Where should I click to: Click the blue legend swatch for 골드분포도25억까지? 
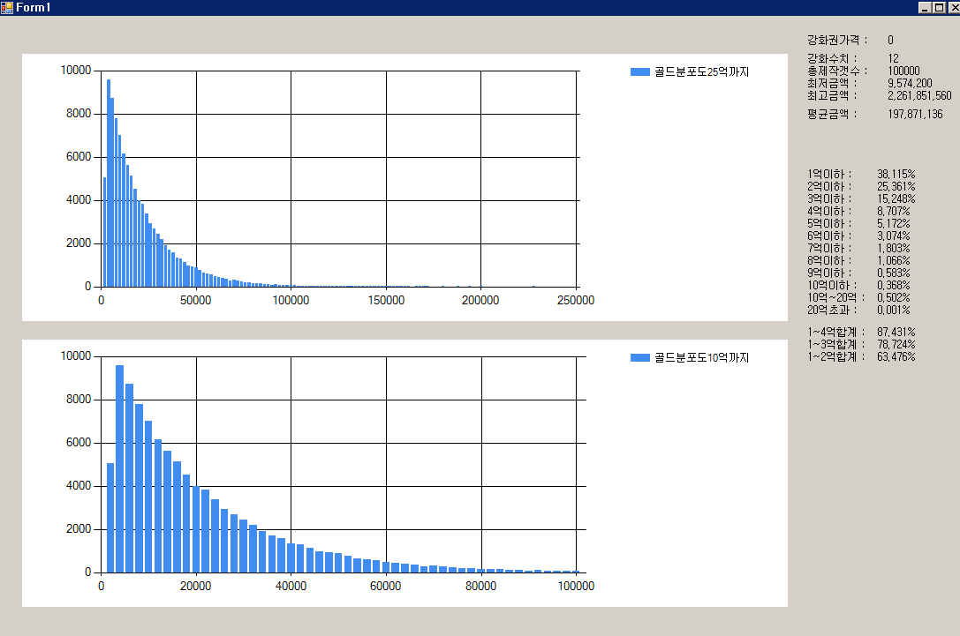pos(640,71)
